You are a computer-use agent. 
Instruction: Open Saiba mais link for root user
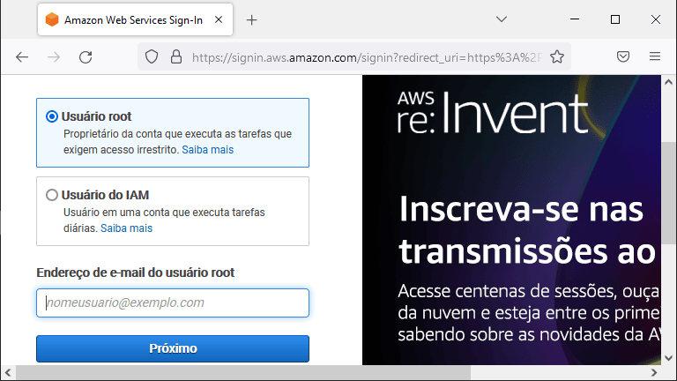click(x=208, y=150)
